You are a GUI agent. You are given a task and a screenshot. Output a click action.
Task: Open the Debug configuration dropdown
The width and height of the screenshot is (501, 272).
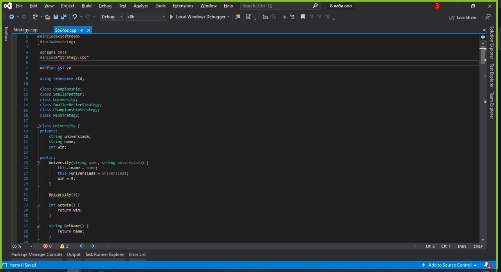pyautogui.click(x=112, y=17)
